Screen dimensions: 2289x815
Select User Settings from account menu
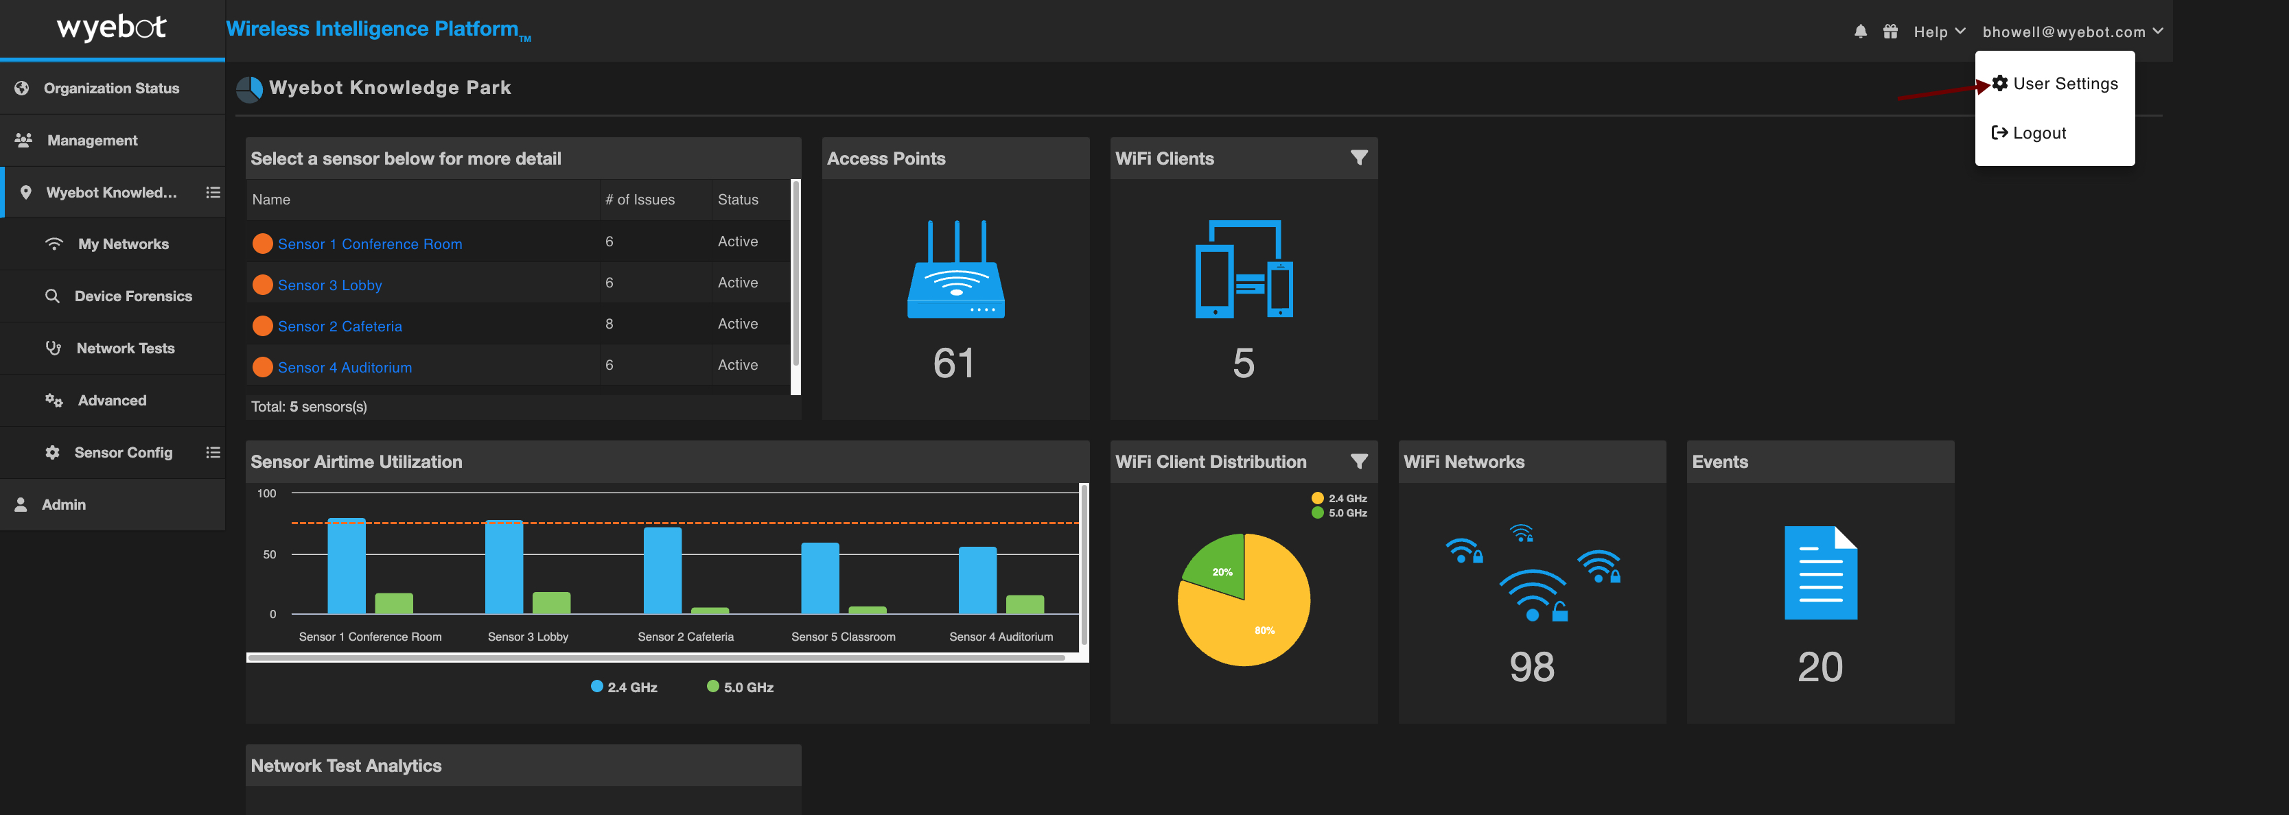coord(2054,84)
